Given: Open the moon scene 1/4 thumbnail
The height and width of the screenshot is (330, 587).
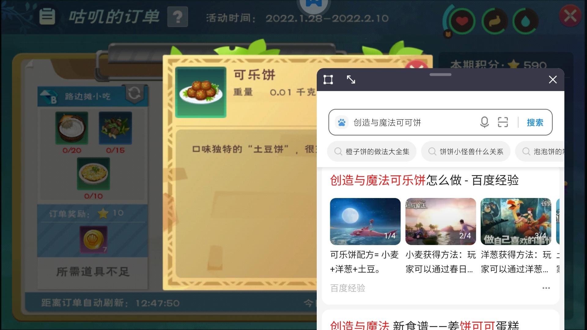Looking at the screenshot, I should [x=365, y=222].
